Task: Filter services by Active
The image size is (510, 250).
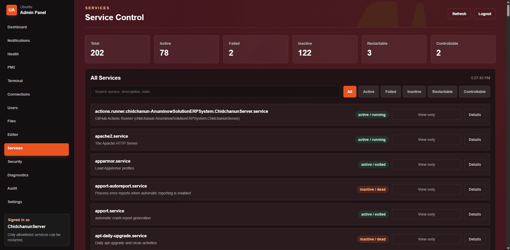Action: pos(369,92)
